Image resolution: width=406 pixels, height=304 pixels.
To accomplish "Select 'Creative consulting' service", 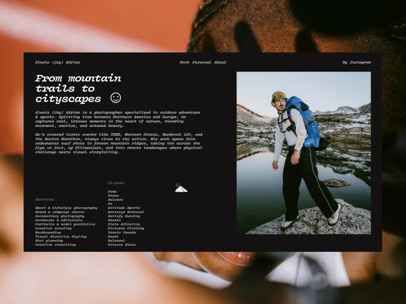I will pos(55,245).
